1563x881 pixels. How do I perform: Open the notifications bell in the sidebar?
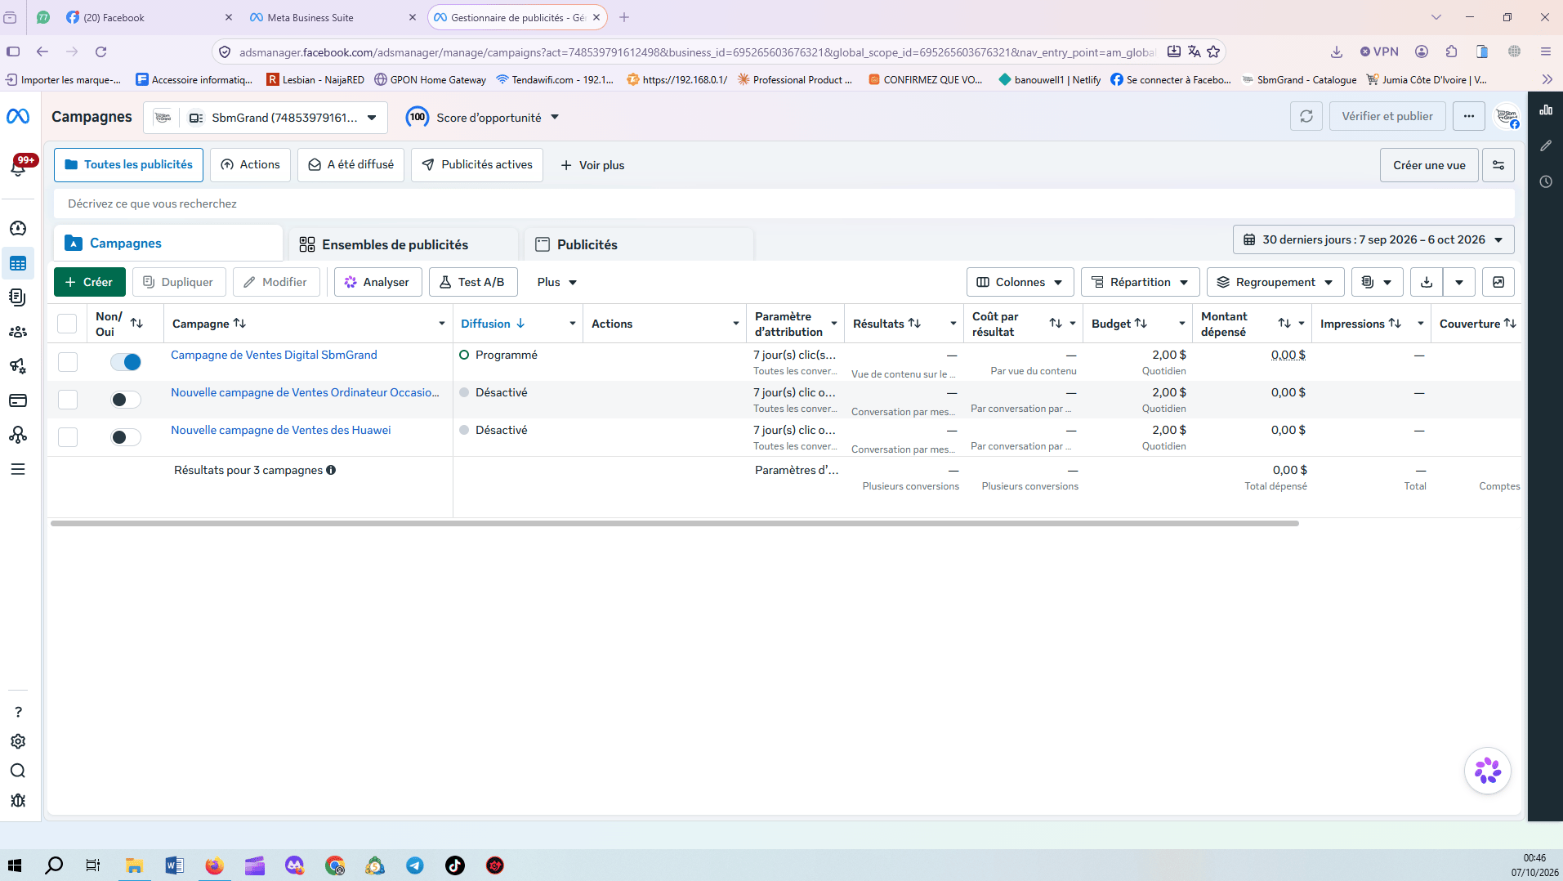[x=18, y=167]
